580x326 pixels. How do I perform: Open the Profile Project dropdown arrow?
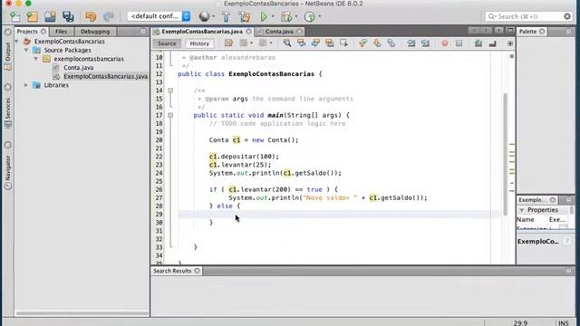click(320, 16)
